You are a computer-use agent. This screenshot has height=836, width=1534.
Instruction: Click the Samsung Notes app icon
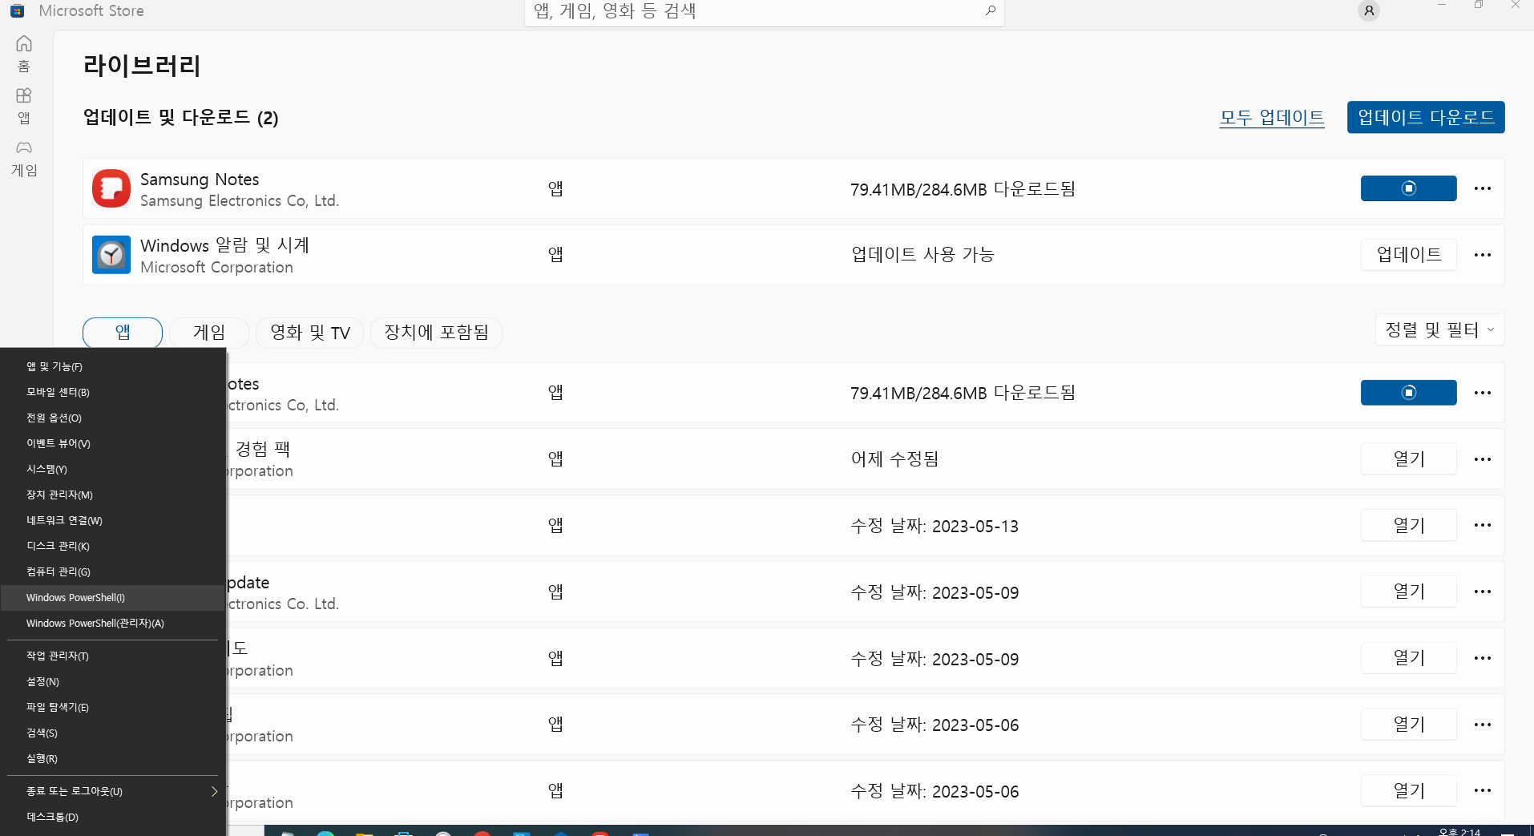(x=111, y=188)
